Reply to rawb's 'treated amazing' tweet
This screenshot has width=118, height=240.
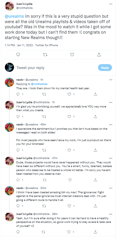click(18, 206)
